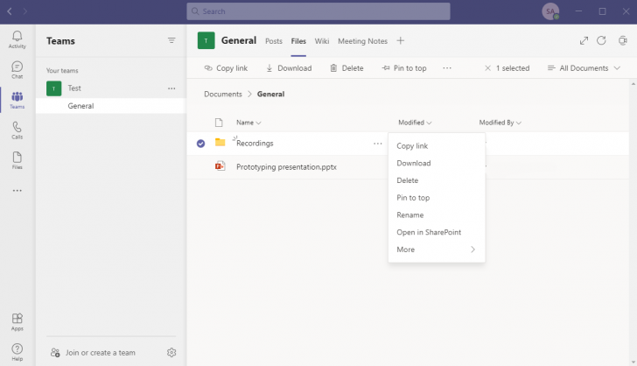
Task: Click General in breadcrumb
Action: tap(270, 94)
